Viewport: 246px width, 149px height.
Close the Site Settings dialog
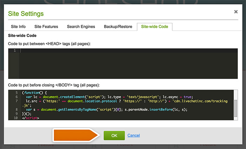point(236,12)
